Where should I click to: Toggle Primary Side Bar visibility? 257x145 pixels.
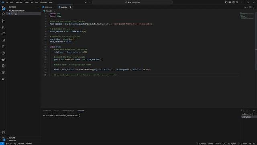(x=226, y=2)
